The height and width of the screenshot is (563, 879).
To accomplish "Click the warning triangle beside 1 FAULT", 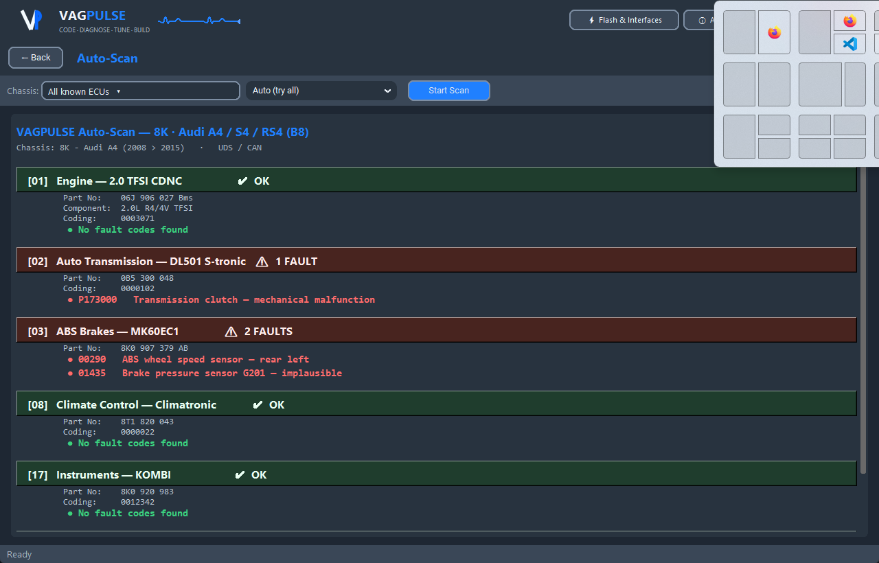I will tap(262, 262).
